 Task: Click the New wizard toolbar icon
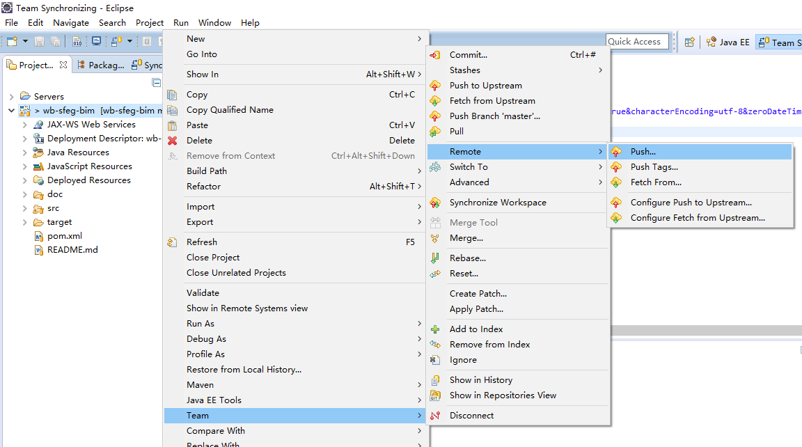tap(12, 41)
